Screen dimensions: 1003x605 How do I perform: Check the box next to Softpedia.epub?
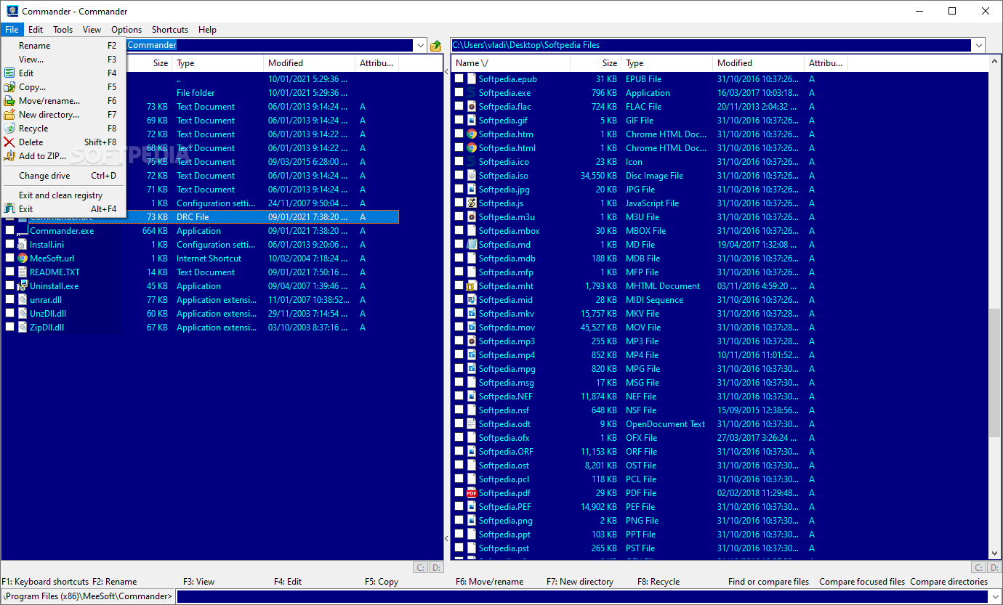[x=459, y=78]
